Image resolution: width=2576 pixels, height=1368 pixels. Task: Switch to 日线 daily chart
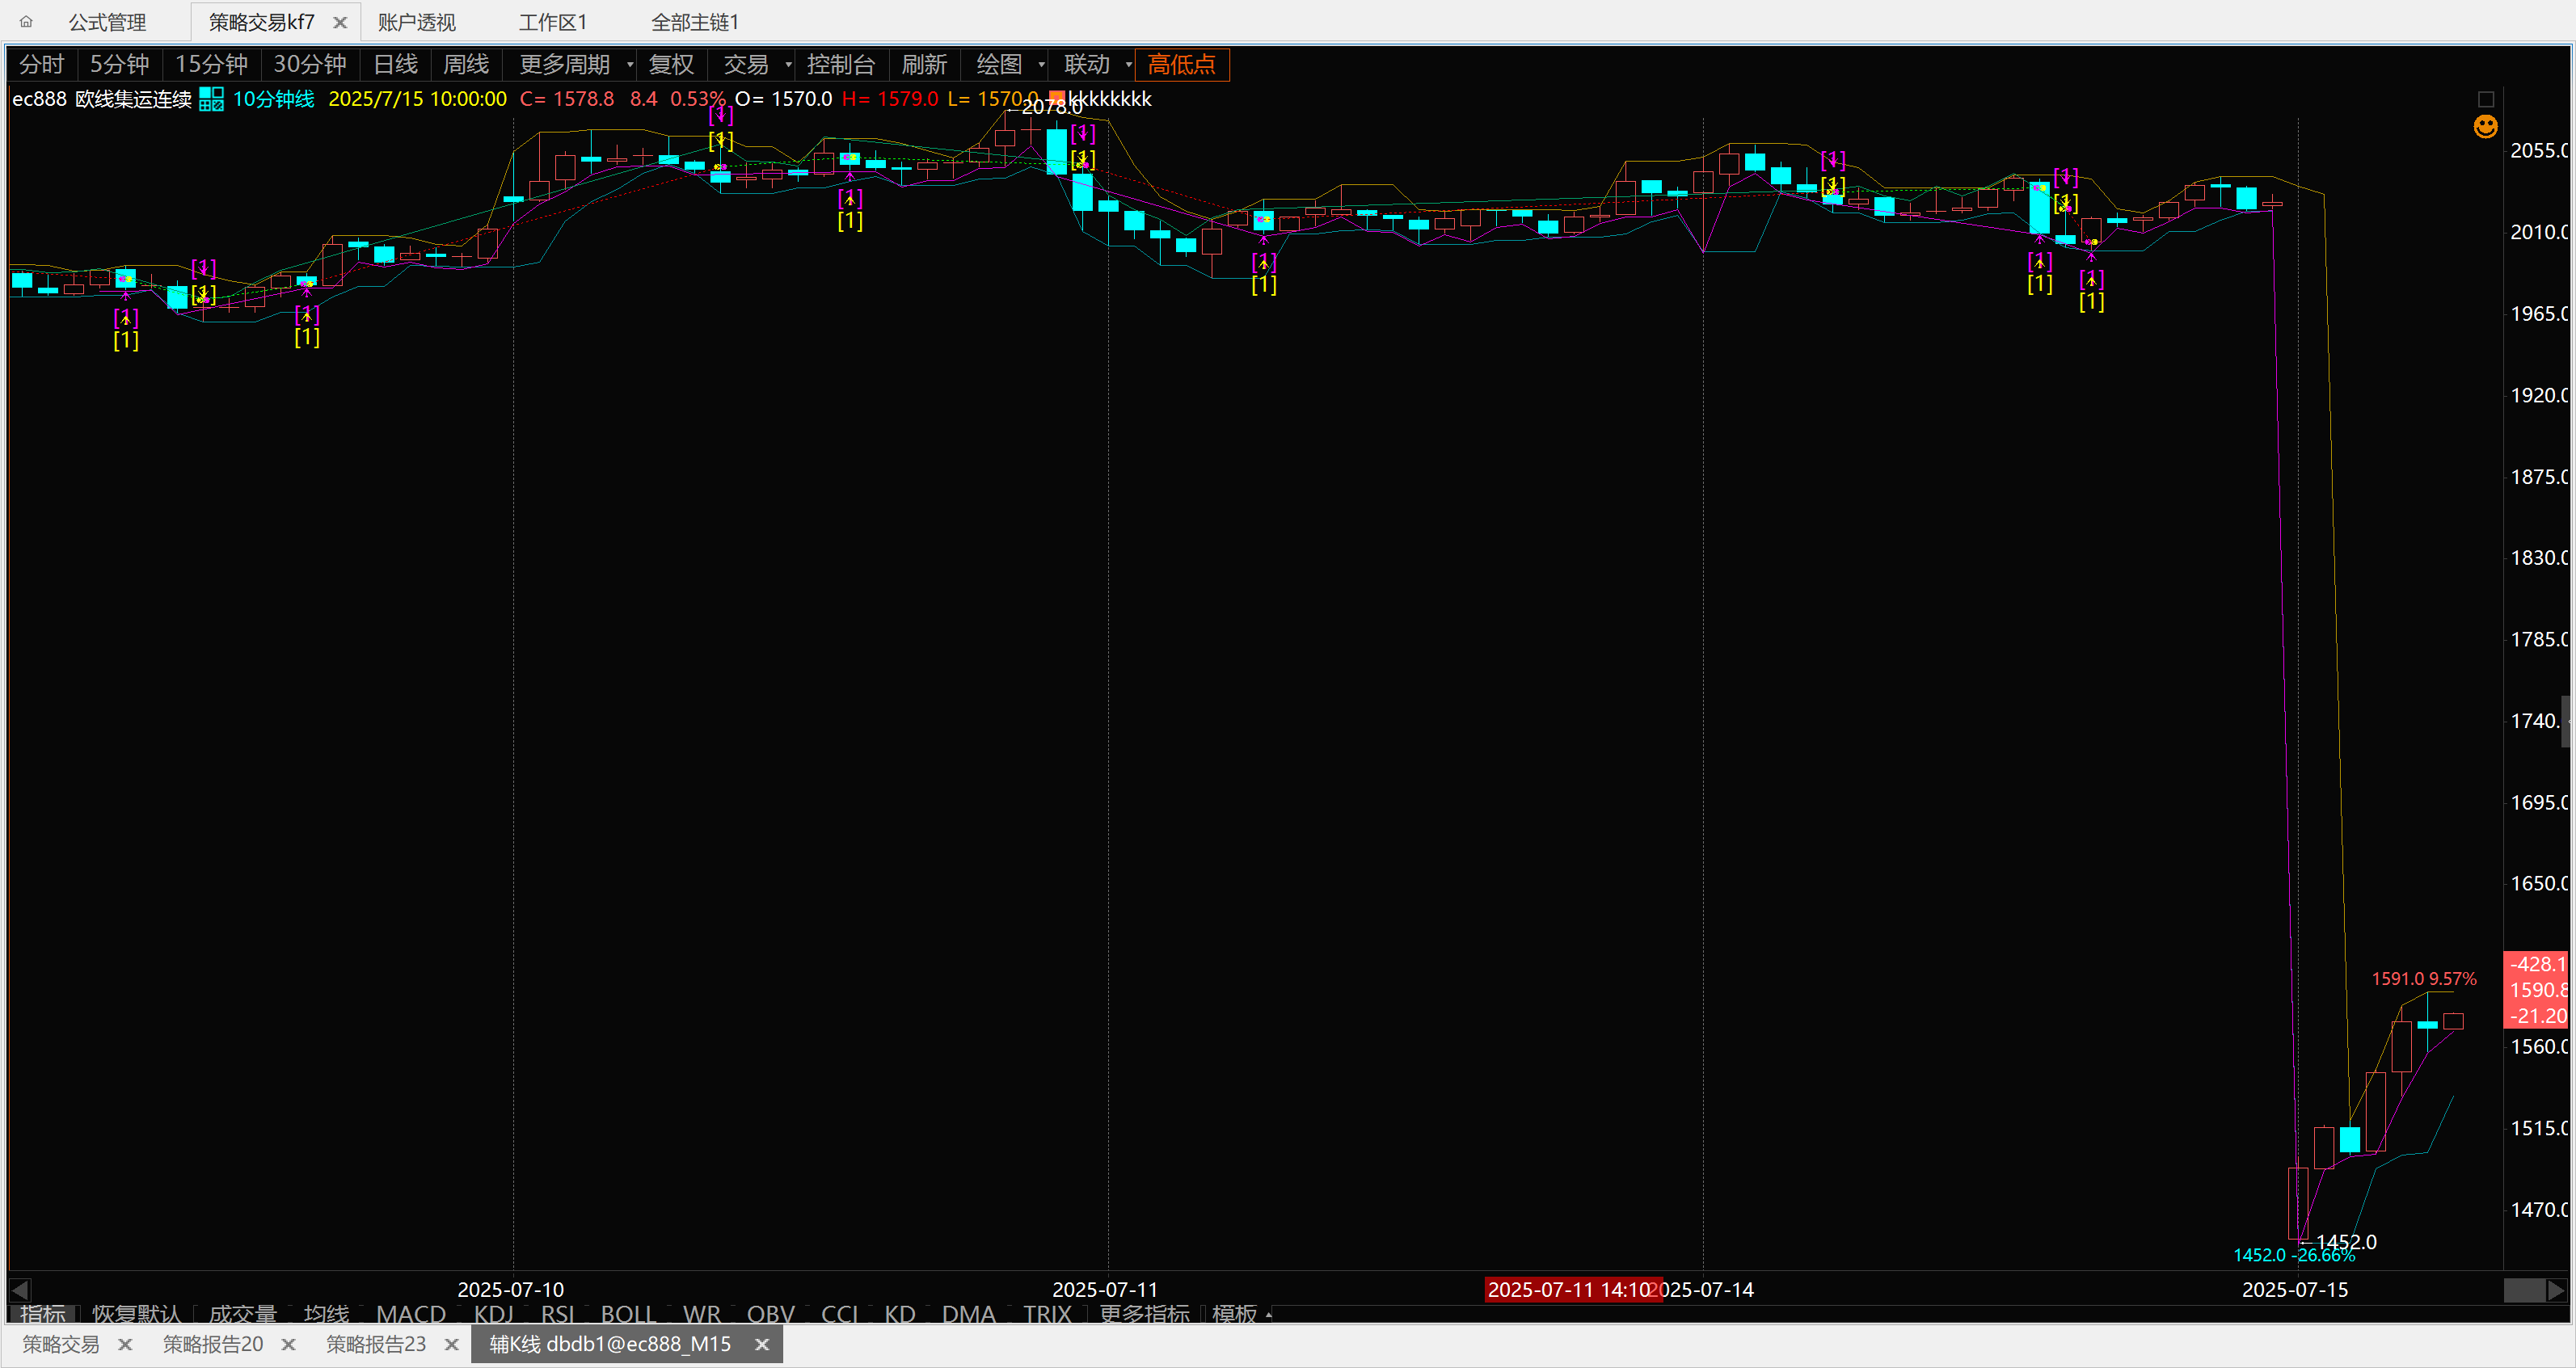395,65
